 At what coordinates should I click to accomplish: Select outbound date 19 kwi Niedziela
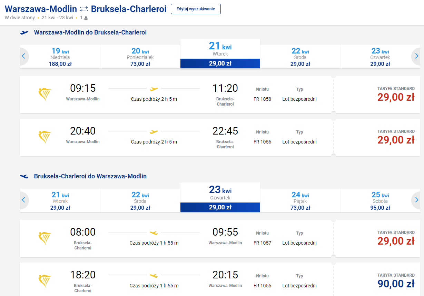[x=60, y=57]
